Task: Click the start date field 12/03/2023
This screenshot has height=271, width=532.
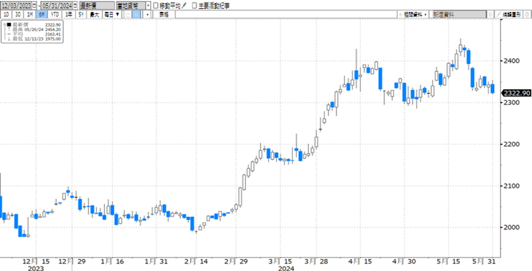Action: tap(16, 6)
